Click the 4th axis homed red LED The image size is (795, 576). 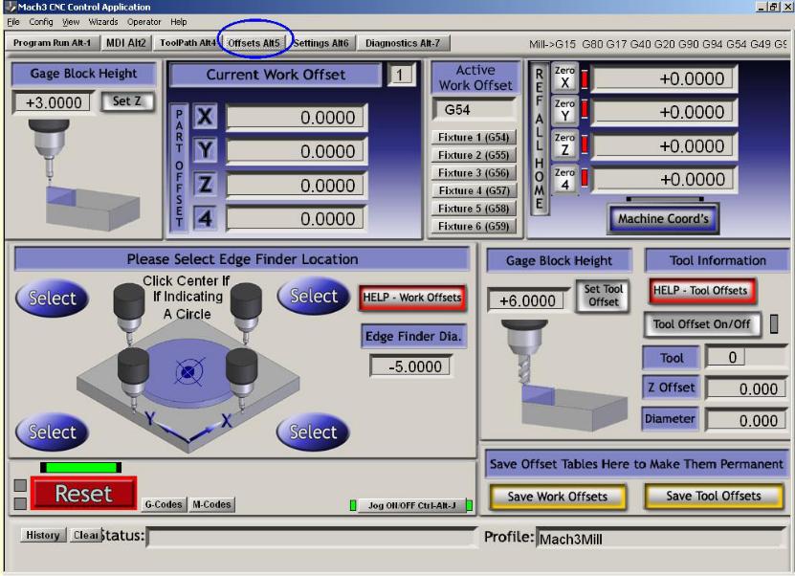pyautogui.click(x=585, y=178)
